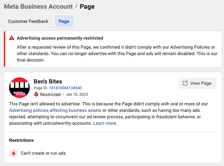Click the red lock icon beside Restricted

click(x=36, y=94)
